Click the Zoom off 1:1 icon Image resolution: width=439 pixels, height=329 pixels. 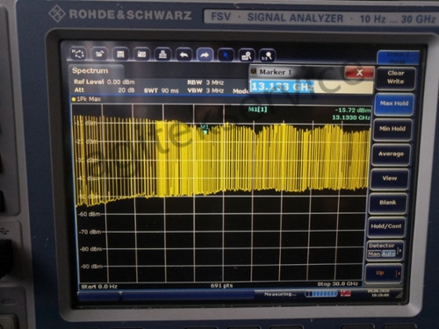coord(267,55)
